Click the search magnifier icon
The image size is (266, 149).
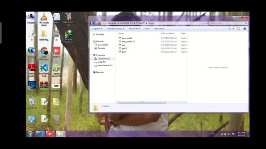[246, 23]
